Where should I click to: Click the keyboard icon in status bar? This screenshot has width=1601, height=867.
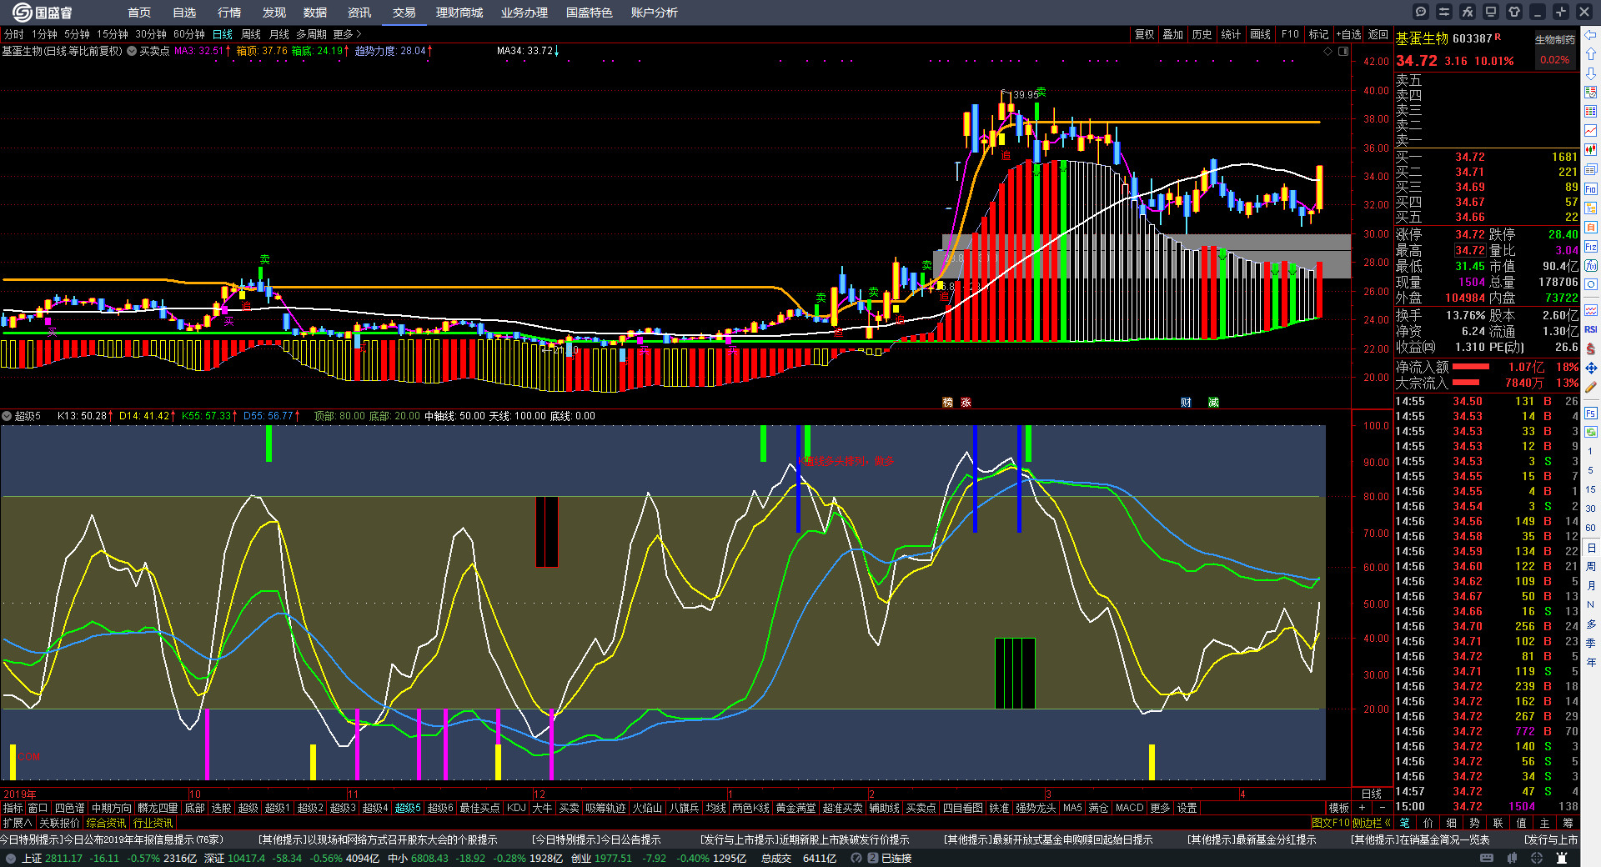click(x=1487, y=858)
